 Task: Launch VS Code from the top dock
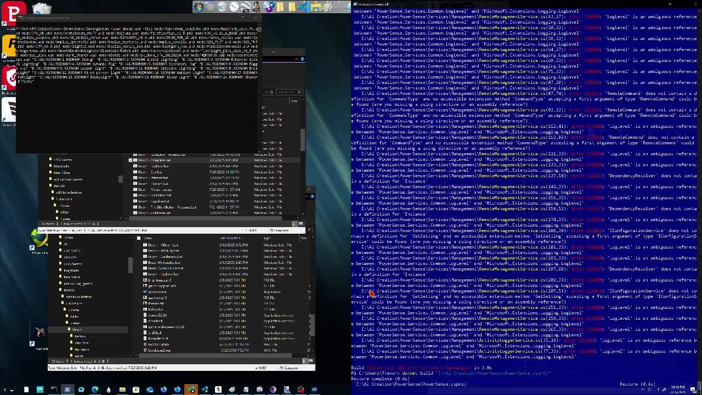pos(304,7)
